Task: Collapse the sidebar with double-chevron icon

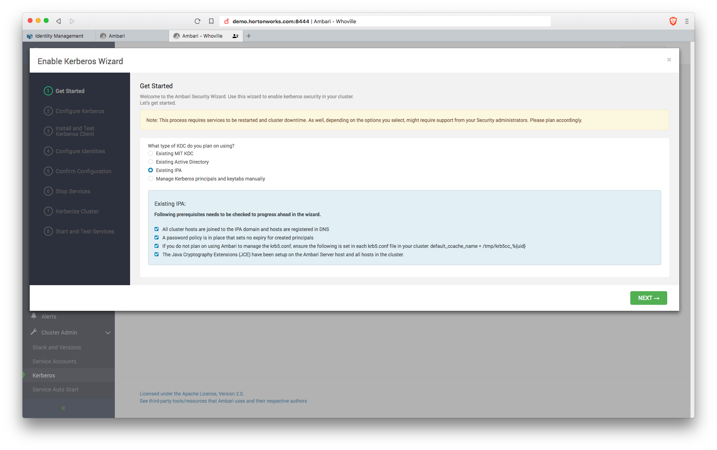Action: point(63,408)
